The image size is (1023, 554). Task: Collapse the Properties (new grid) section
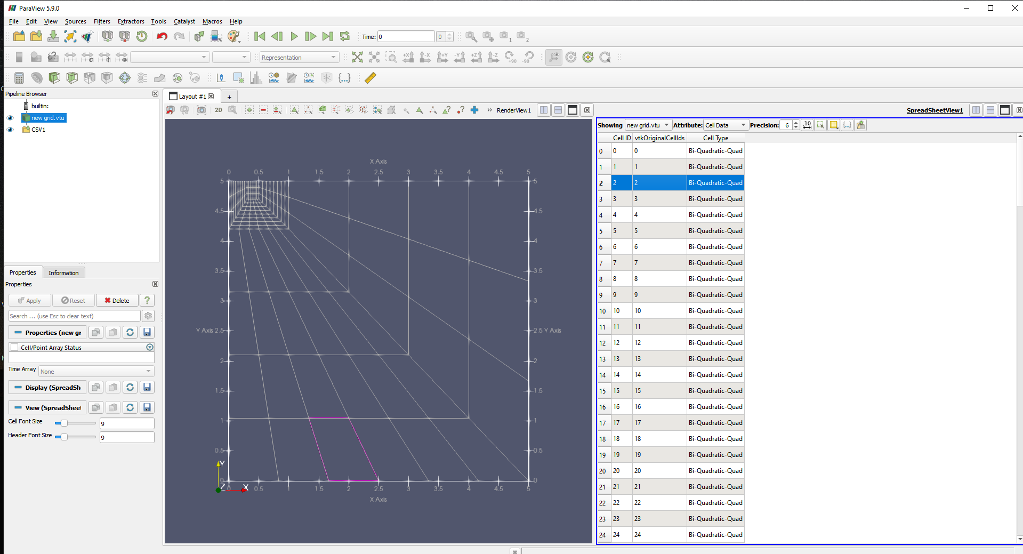pos(47,332)
